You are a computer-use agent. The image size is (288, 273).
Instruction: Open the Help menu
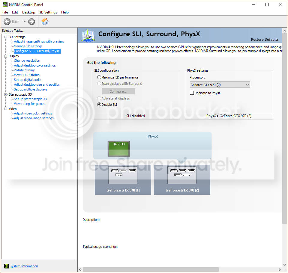[x=65, y=12]
